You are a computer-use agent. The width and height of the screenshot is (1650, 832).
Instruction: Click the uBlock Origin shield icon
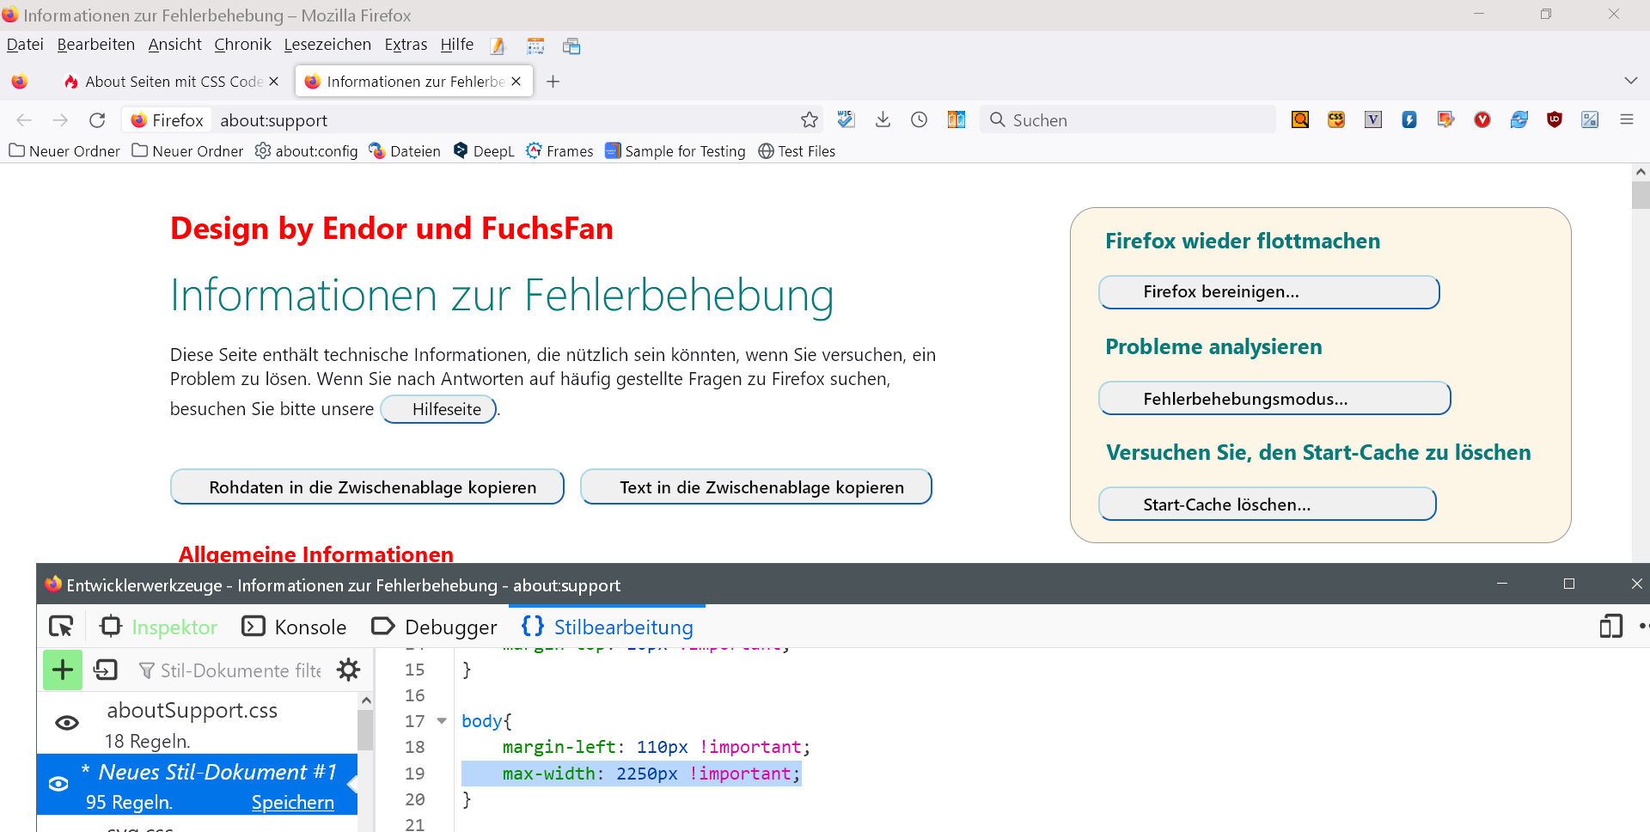(x=1554, y=120)
